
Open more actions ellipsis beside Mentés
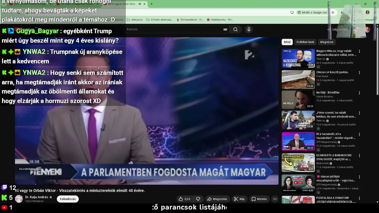275,199
